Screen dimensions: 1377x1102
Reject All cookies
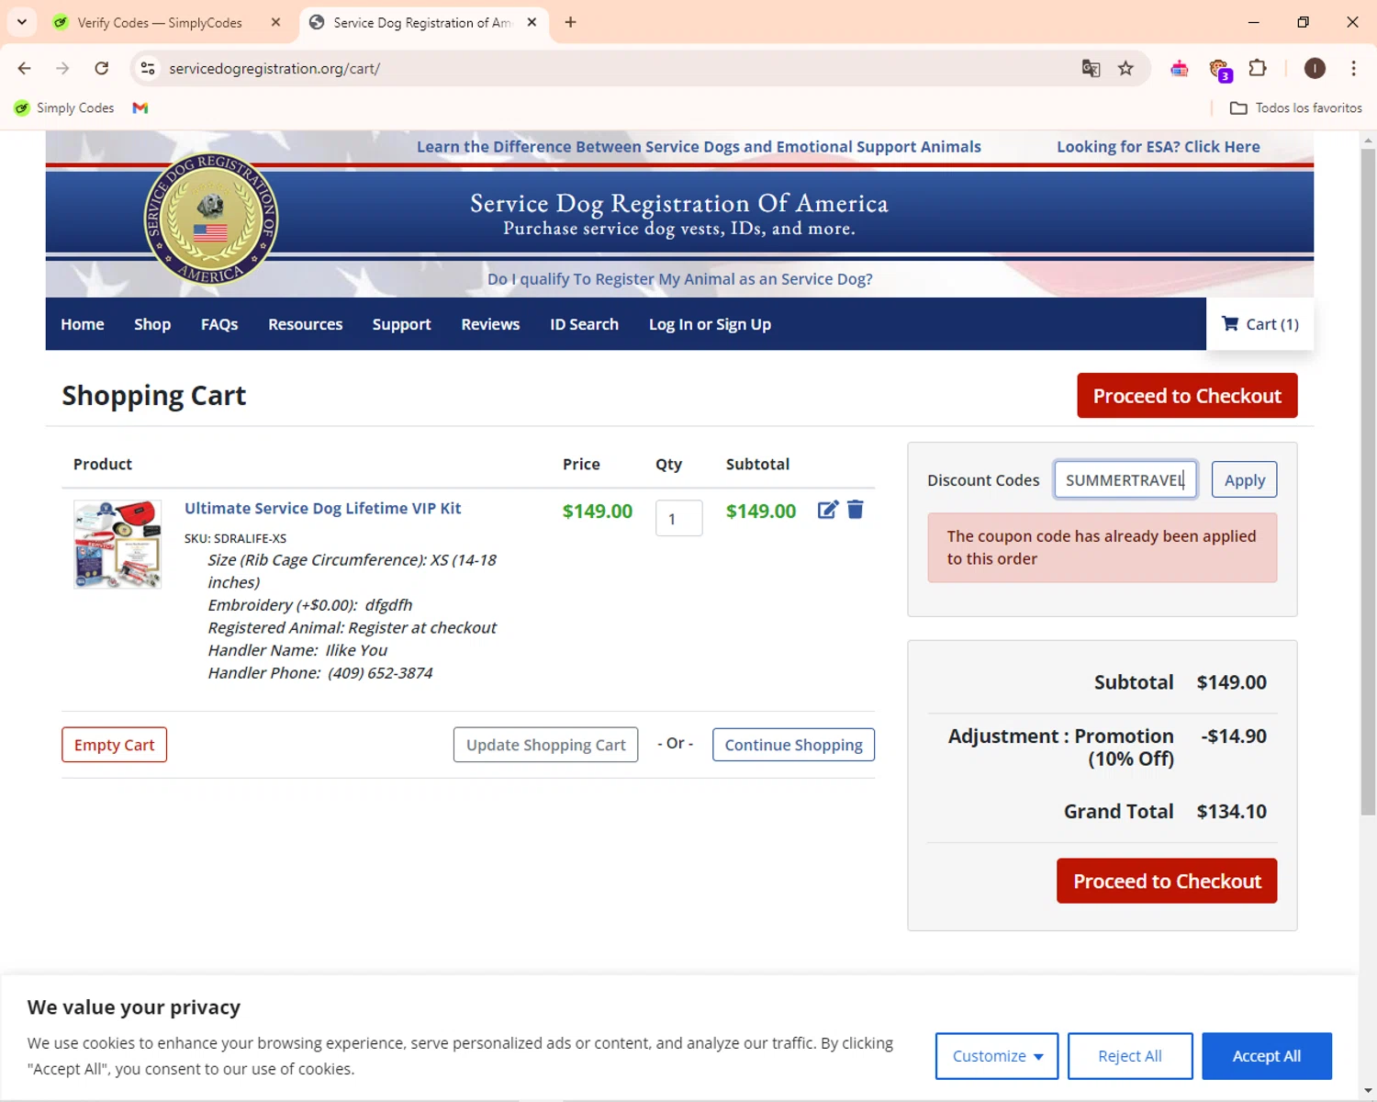(x=1130, y=1056)
